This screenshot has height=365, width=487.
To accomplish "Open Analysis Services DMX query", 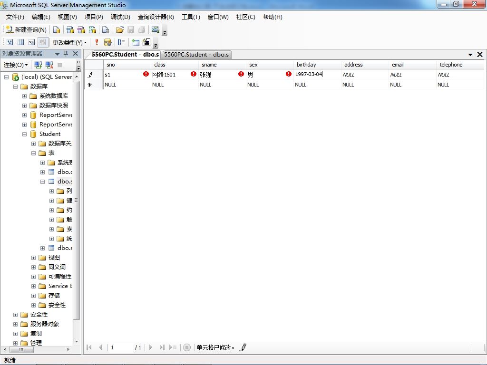I will [x=81, y=29].
